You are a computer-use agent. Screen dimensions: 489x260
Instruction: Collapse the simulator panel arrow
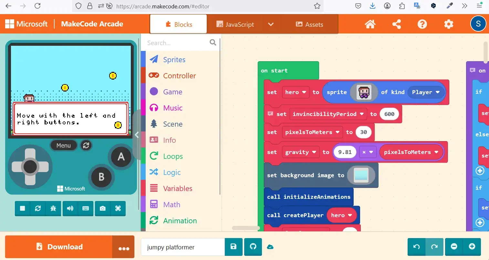pos(137,135)
